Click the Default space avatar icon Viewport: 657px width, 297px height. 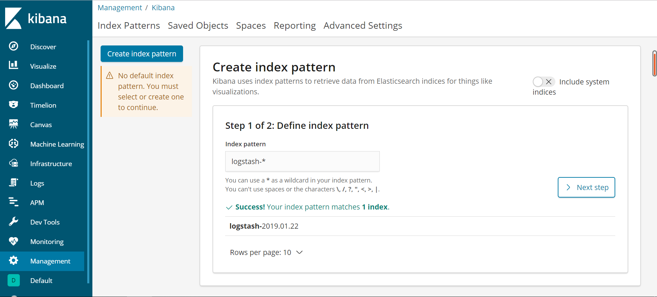(x=13, y=280)
